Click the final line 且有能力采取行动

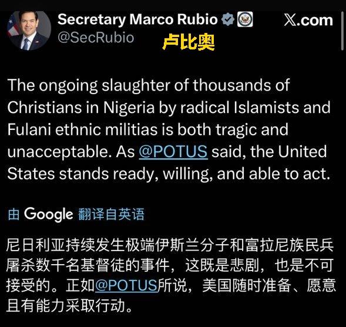(x=69, y=306)
